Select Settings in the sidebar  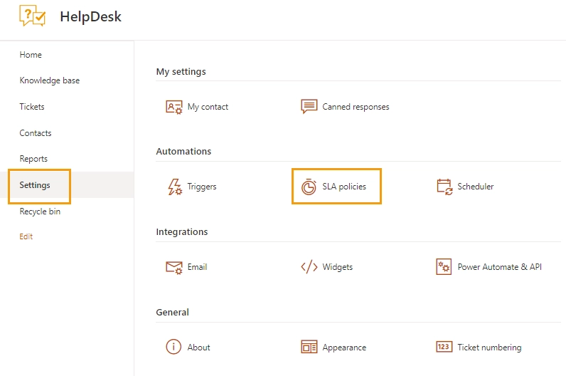[35, 185]
